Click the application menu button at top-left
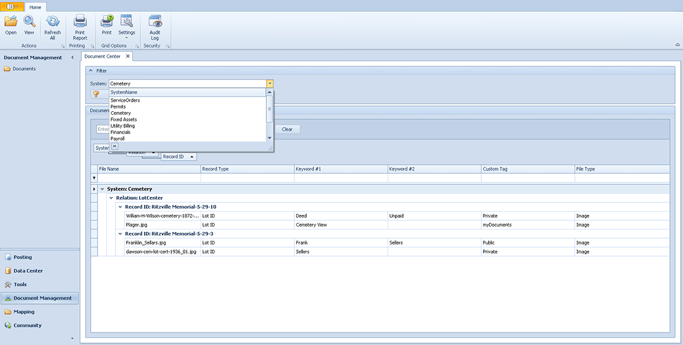Viewport: 683px width, 345px height. (x=12, y=7)
